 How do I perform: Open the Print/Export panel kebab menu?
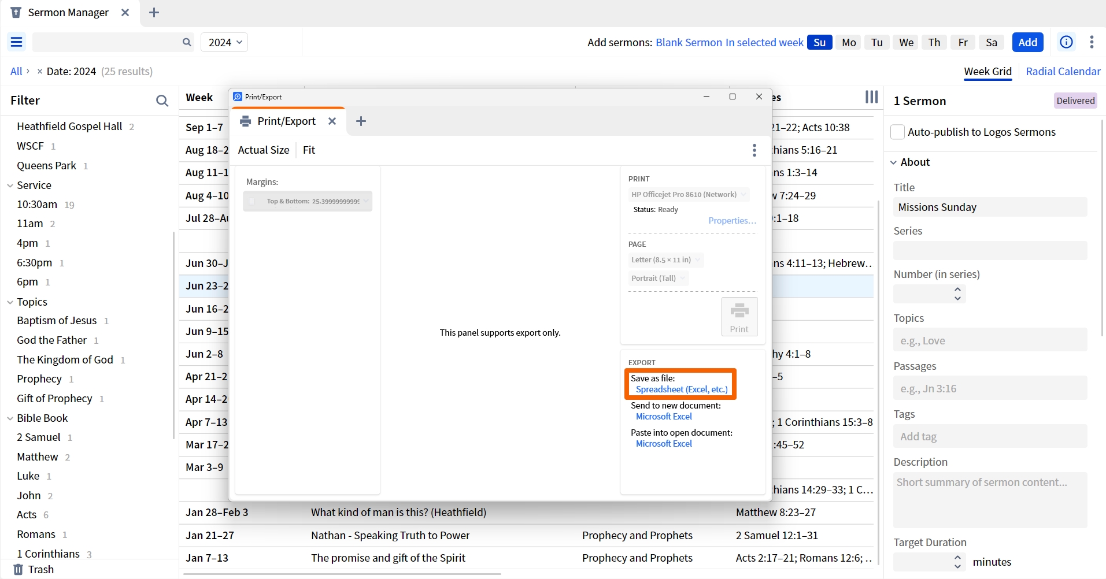tap(754, 150)
